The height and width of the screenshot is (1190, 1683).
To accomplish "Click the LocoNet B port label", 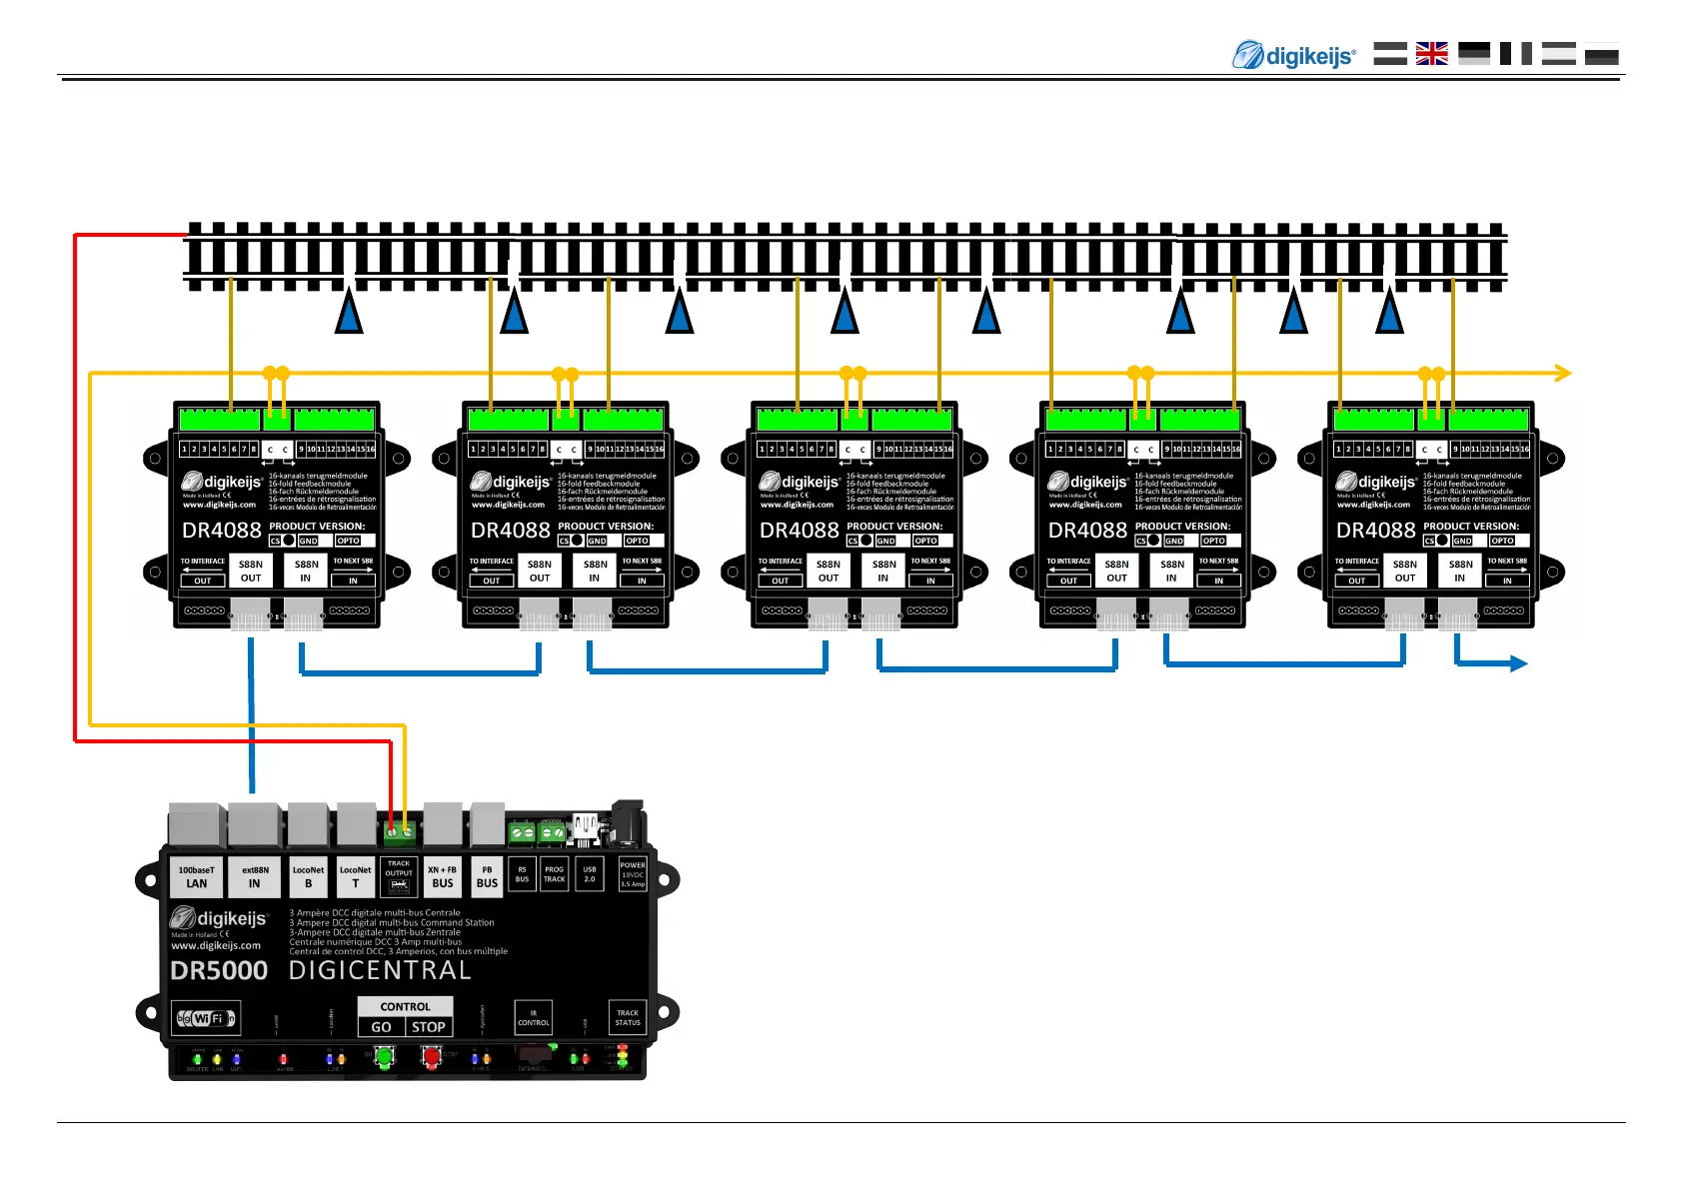I will pyautogui.click(x=308, y=876).
